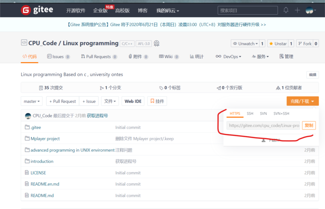The width and height of the screenshot is (325, 209).
Task: Open the 获取进程号 latest commit link
Action: coord(97,116)
